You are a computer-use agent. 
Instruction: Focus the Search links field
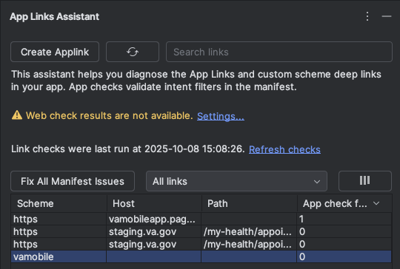[x=279, y=52]
